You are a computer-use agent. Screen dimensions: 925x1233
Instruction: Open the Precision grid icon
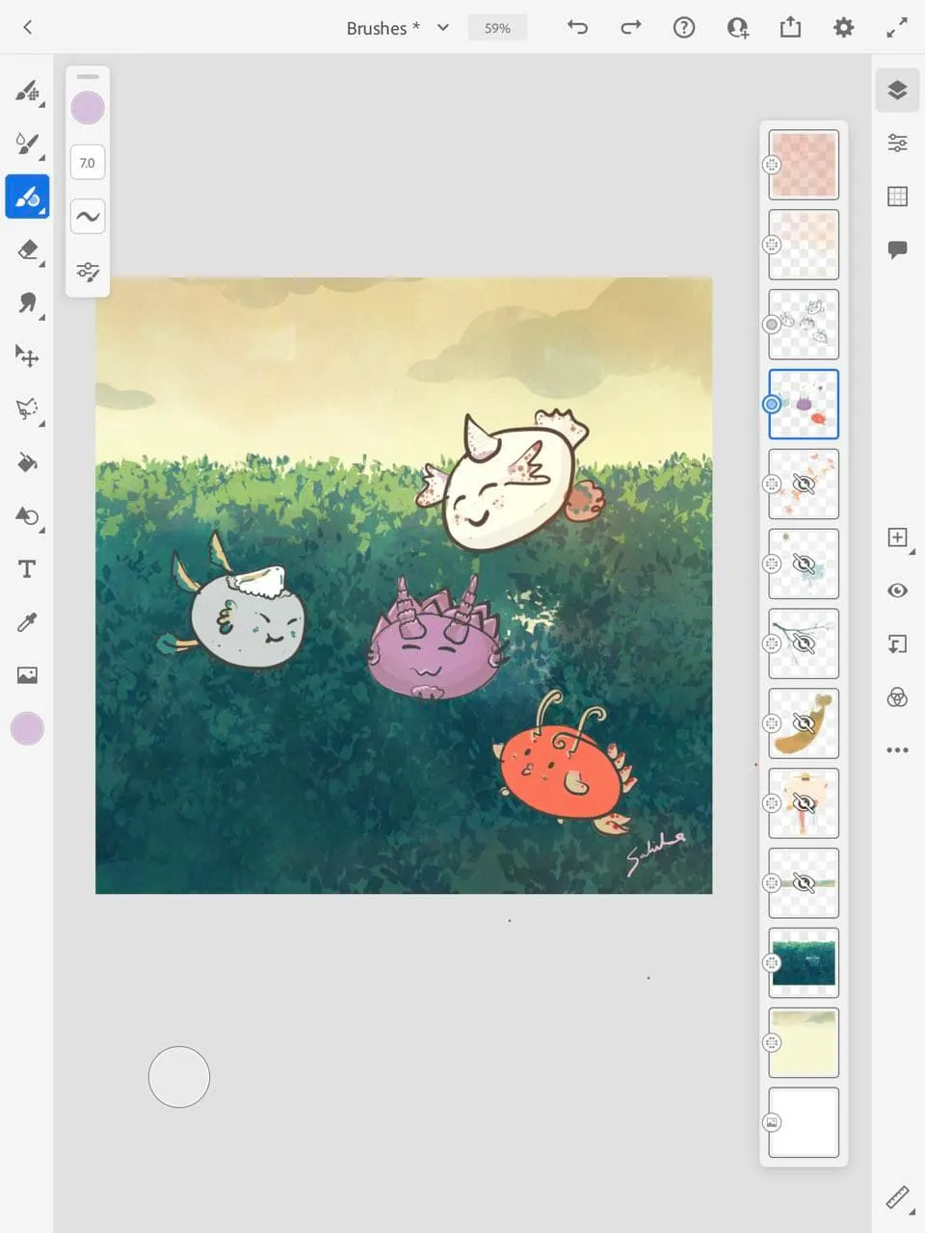click(x=897, y=197)
